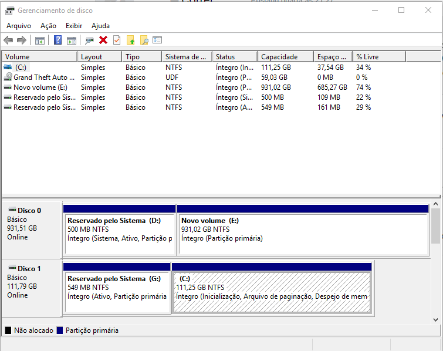Click the red X delete toolbar icon
The width and height of the screenshot is (443, 351).
[103, 40]
